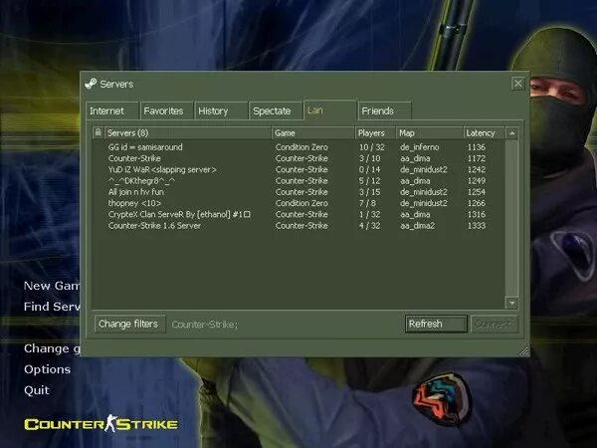Screen dimensions: 597x448
Task: Click players count 10 / 32
Action: [371, 147]
